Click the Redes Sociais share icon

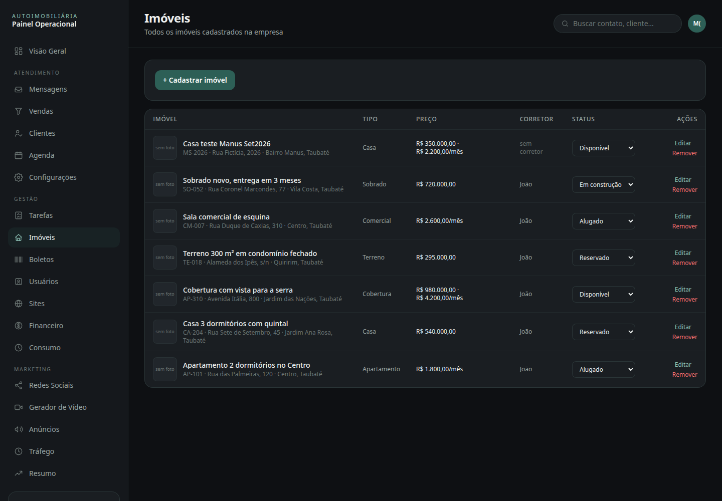[x=19, y=385]
